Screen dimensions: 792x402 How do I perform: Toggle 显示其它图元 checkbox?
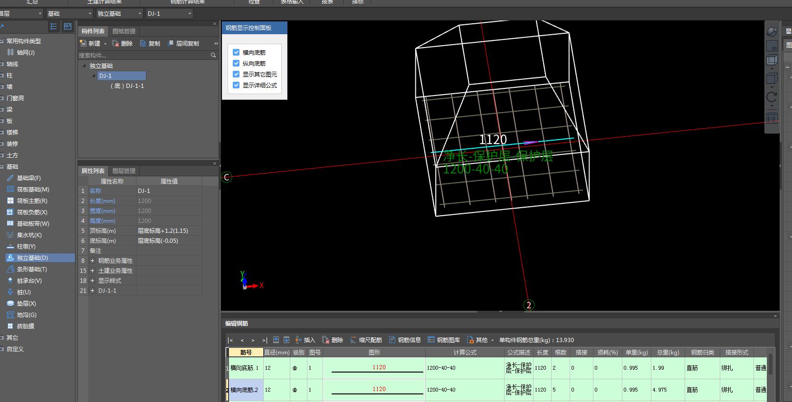point(236,74)
